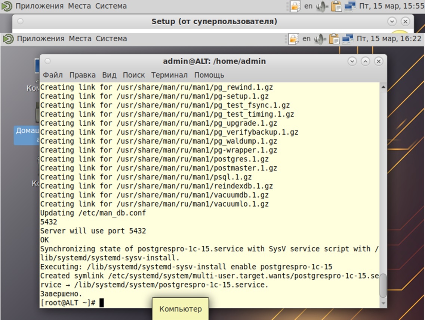This screenshot has width=425, height=320.
Task: Minimize the Setup window
Action: click(392, 21)
